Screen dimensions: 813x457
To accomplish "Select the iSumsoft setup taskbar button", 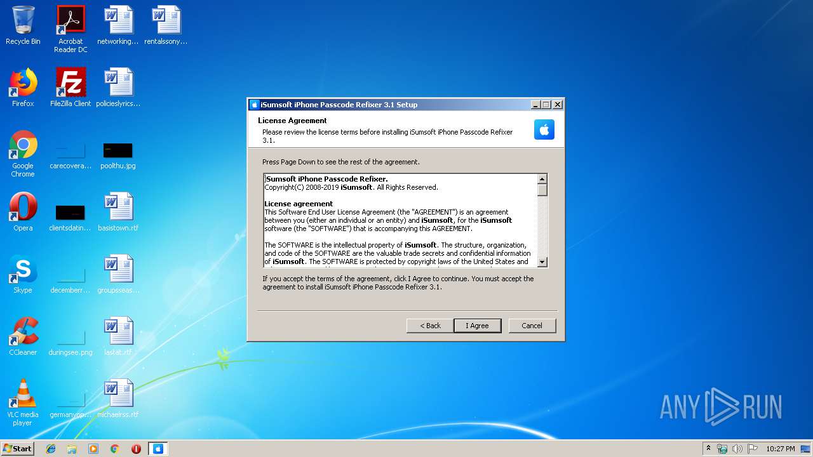I will 158,449.
